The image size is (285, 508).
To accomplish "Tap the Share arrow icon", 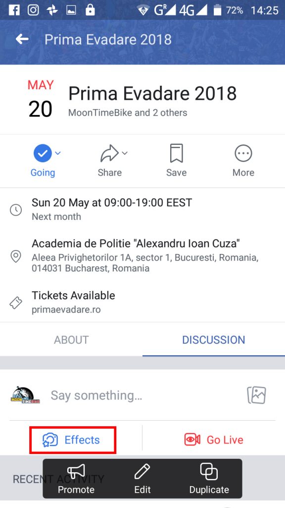I will coord(109,154).
